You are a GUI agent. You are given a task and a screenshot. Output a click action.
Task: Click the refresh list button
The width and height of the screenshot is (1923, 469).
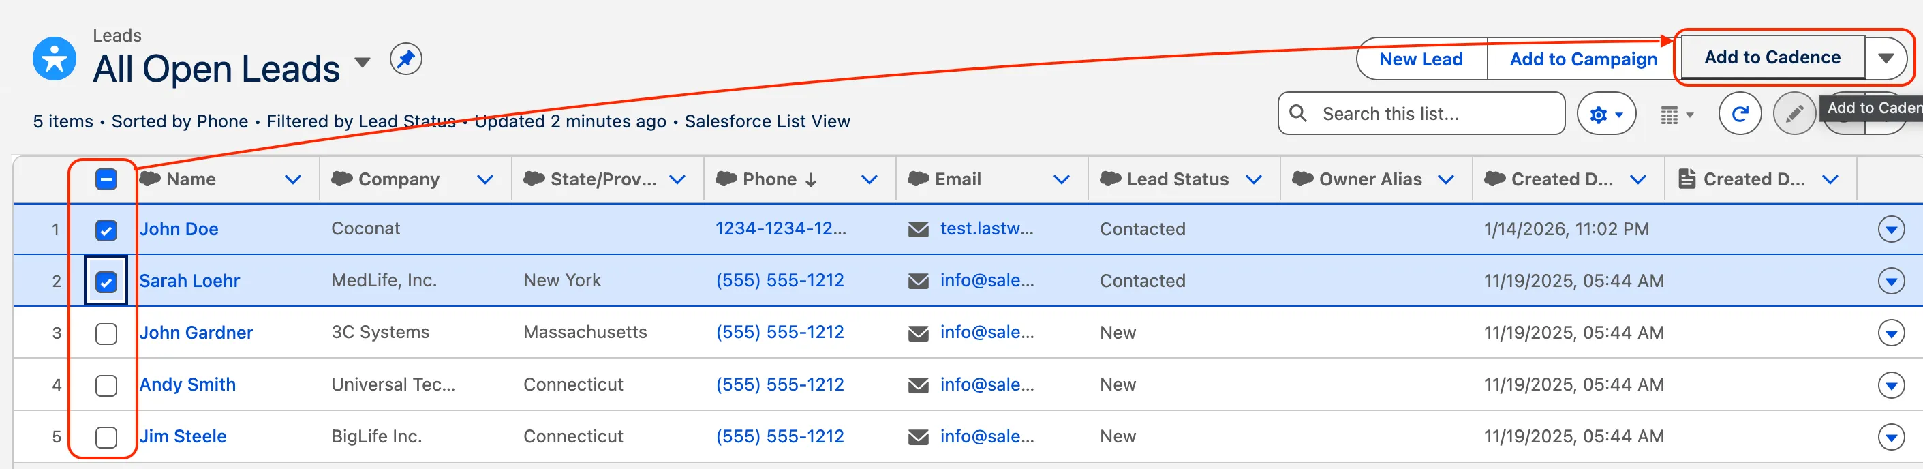pos(1740,115)
